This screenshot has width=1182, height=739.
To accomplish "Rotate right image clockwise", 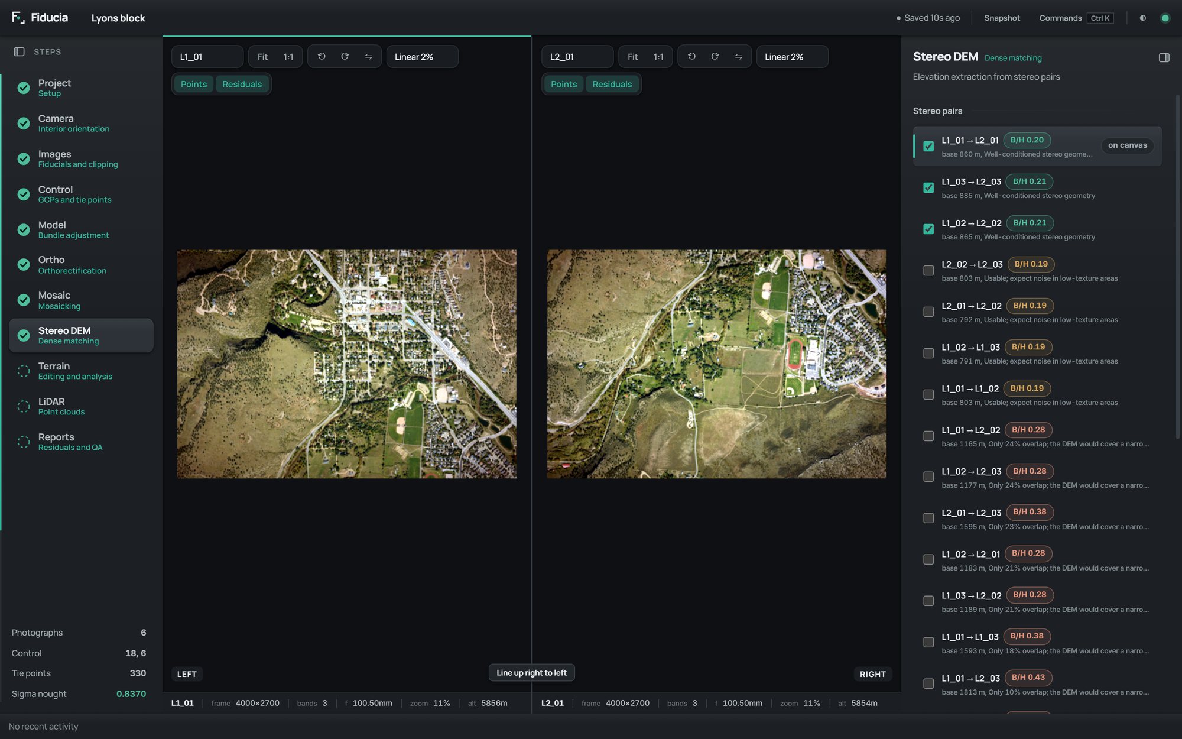I will pyautogui.click(x=715, y=57).
